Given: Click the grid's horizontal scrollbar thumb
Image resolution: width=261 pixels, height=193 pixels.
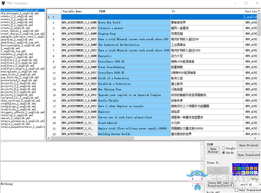Looking at the screenshot, I should (92, 138).
